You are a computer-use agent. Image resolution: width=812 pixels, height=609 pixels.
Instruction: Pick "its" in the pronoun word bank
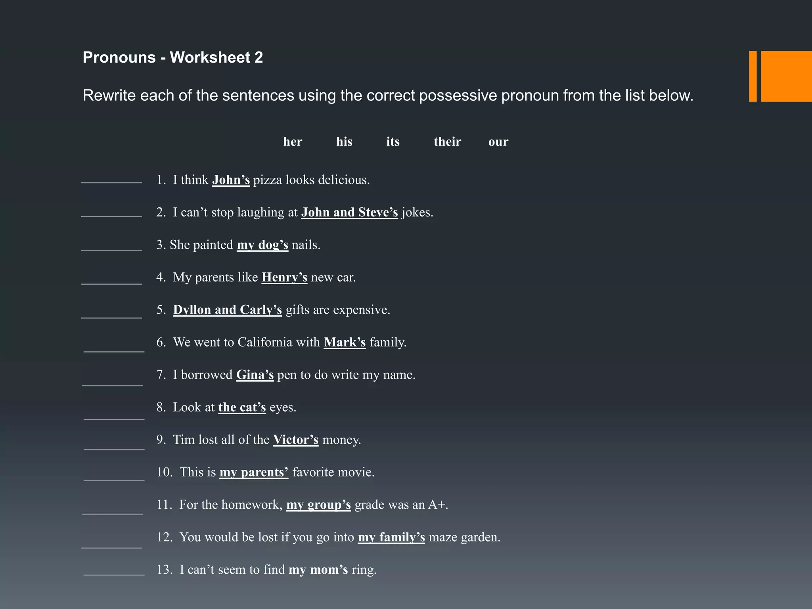(393, 142)
